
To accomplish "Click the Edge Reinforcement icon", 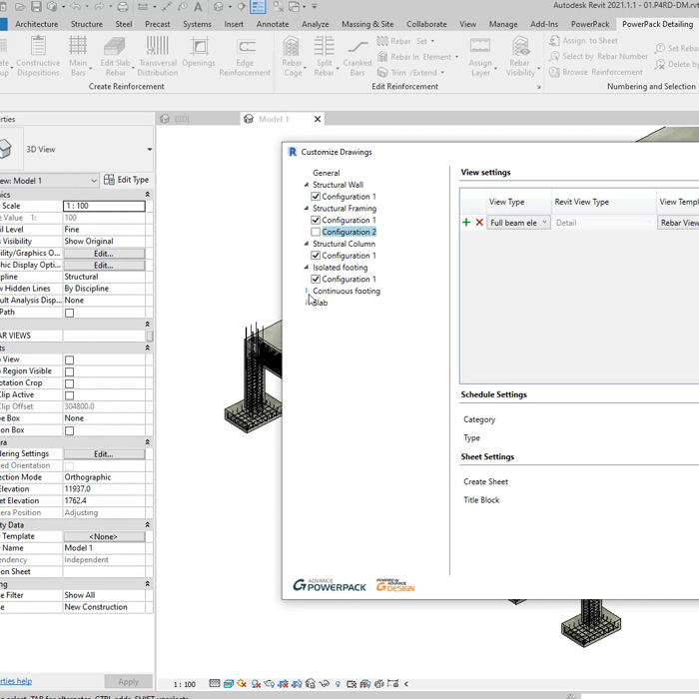I will click(246, 46).
